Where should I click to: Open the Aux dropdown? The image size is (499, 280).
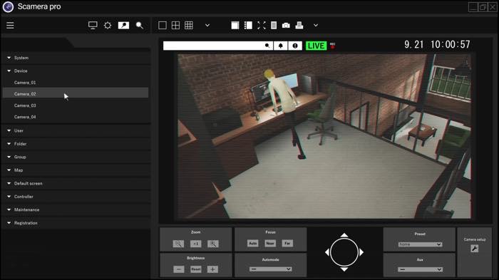click(420, 269)
